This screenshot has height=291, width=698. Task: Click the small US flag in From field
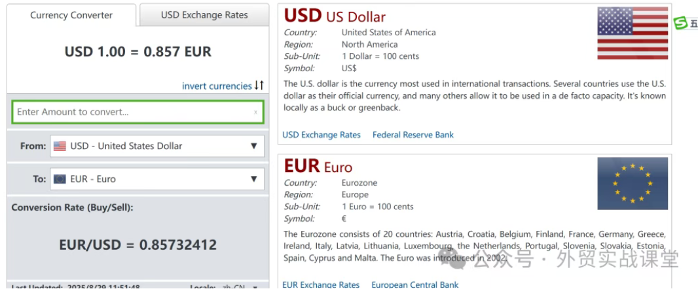(x=60, y=146)
